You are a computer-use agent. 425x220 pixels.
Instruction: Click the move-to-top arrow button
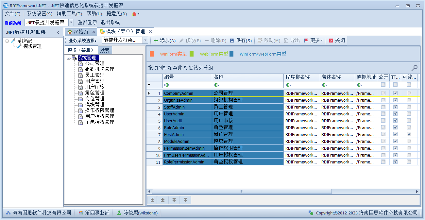(x=152, y=200)
